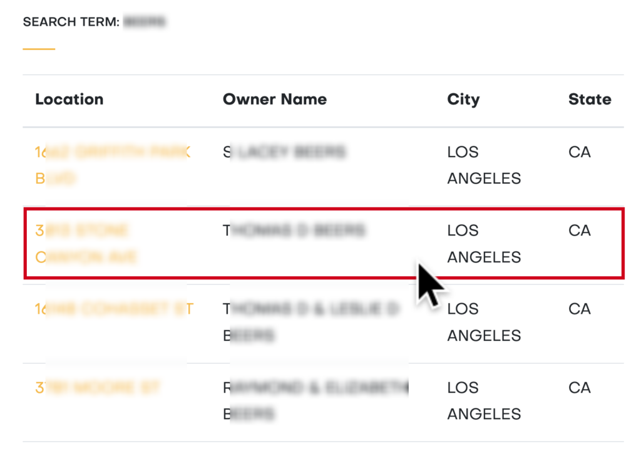Select owner name in the first row
641x451 pixels.
coord(285,152)
